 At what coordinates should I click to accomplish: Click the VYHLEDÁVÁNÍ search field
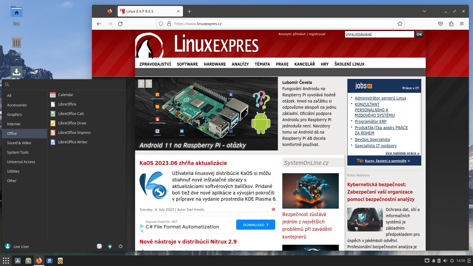pyautogui.click(x=379, y=34)
